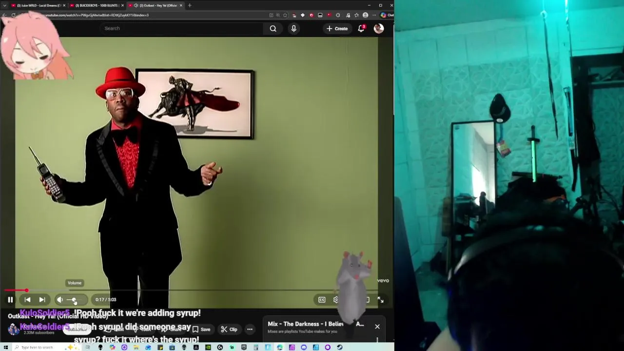Create a Clip of the video
Screen dimensions: 624x351
point(229,330)
